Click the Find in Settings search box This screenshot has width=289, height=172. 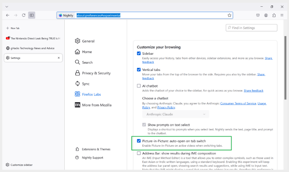(251, 28)
